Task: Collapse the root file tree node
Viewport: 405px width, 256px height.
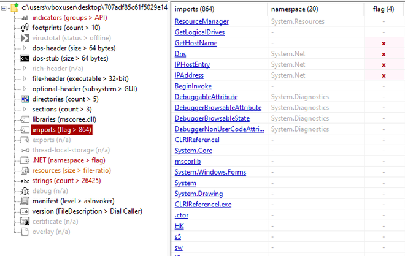Action: pyautogui.click(x=4, y=8)
